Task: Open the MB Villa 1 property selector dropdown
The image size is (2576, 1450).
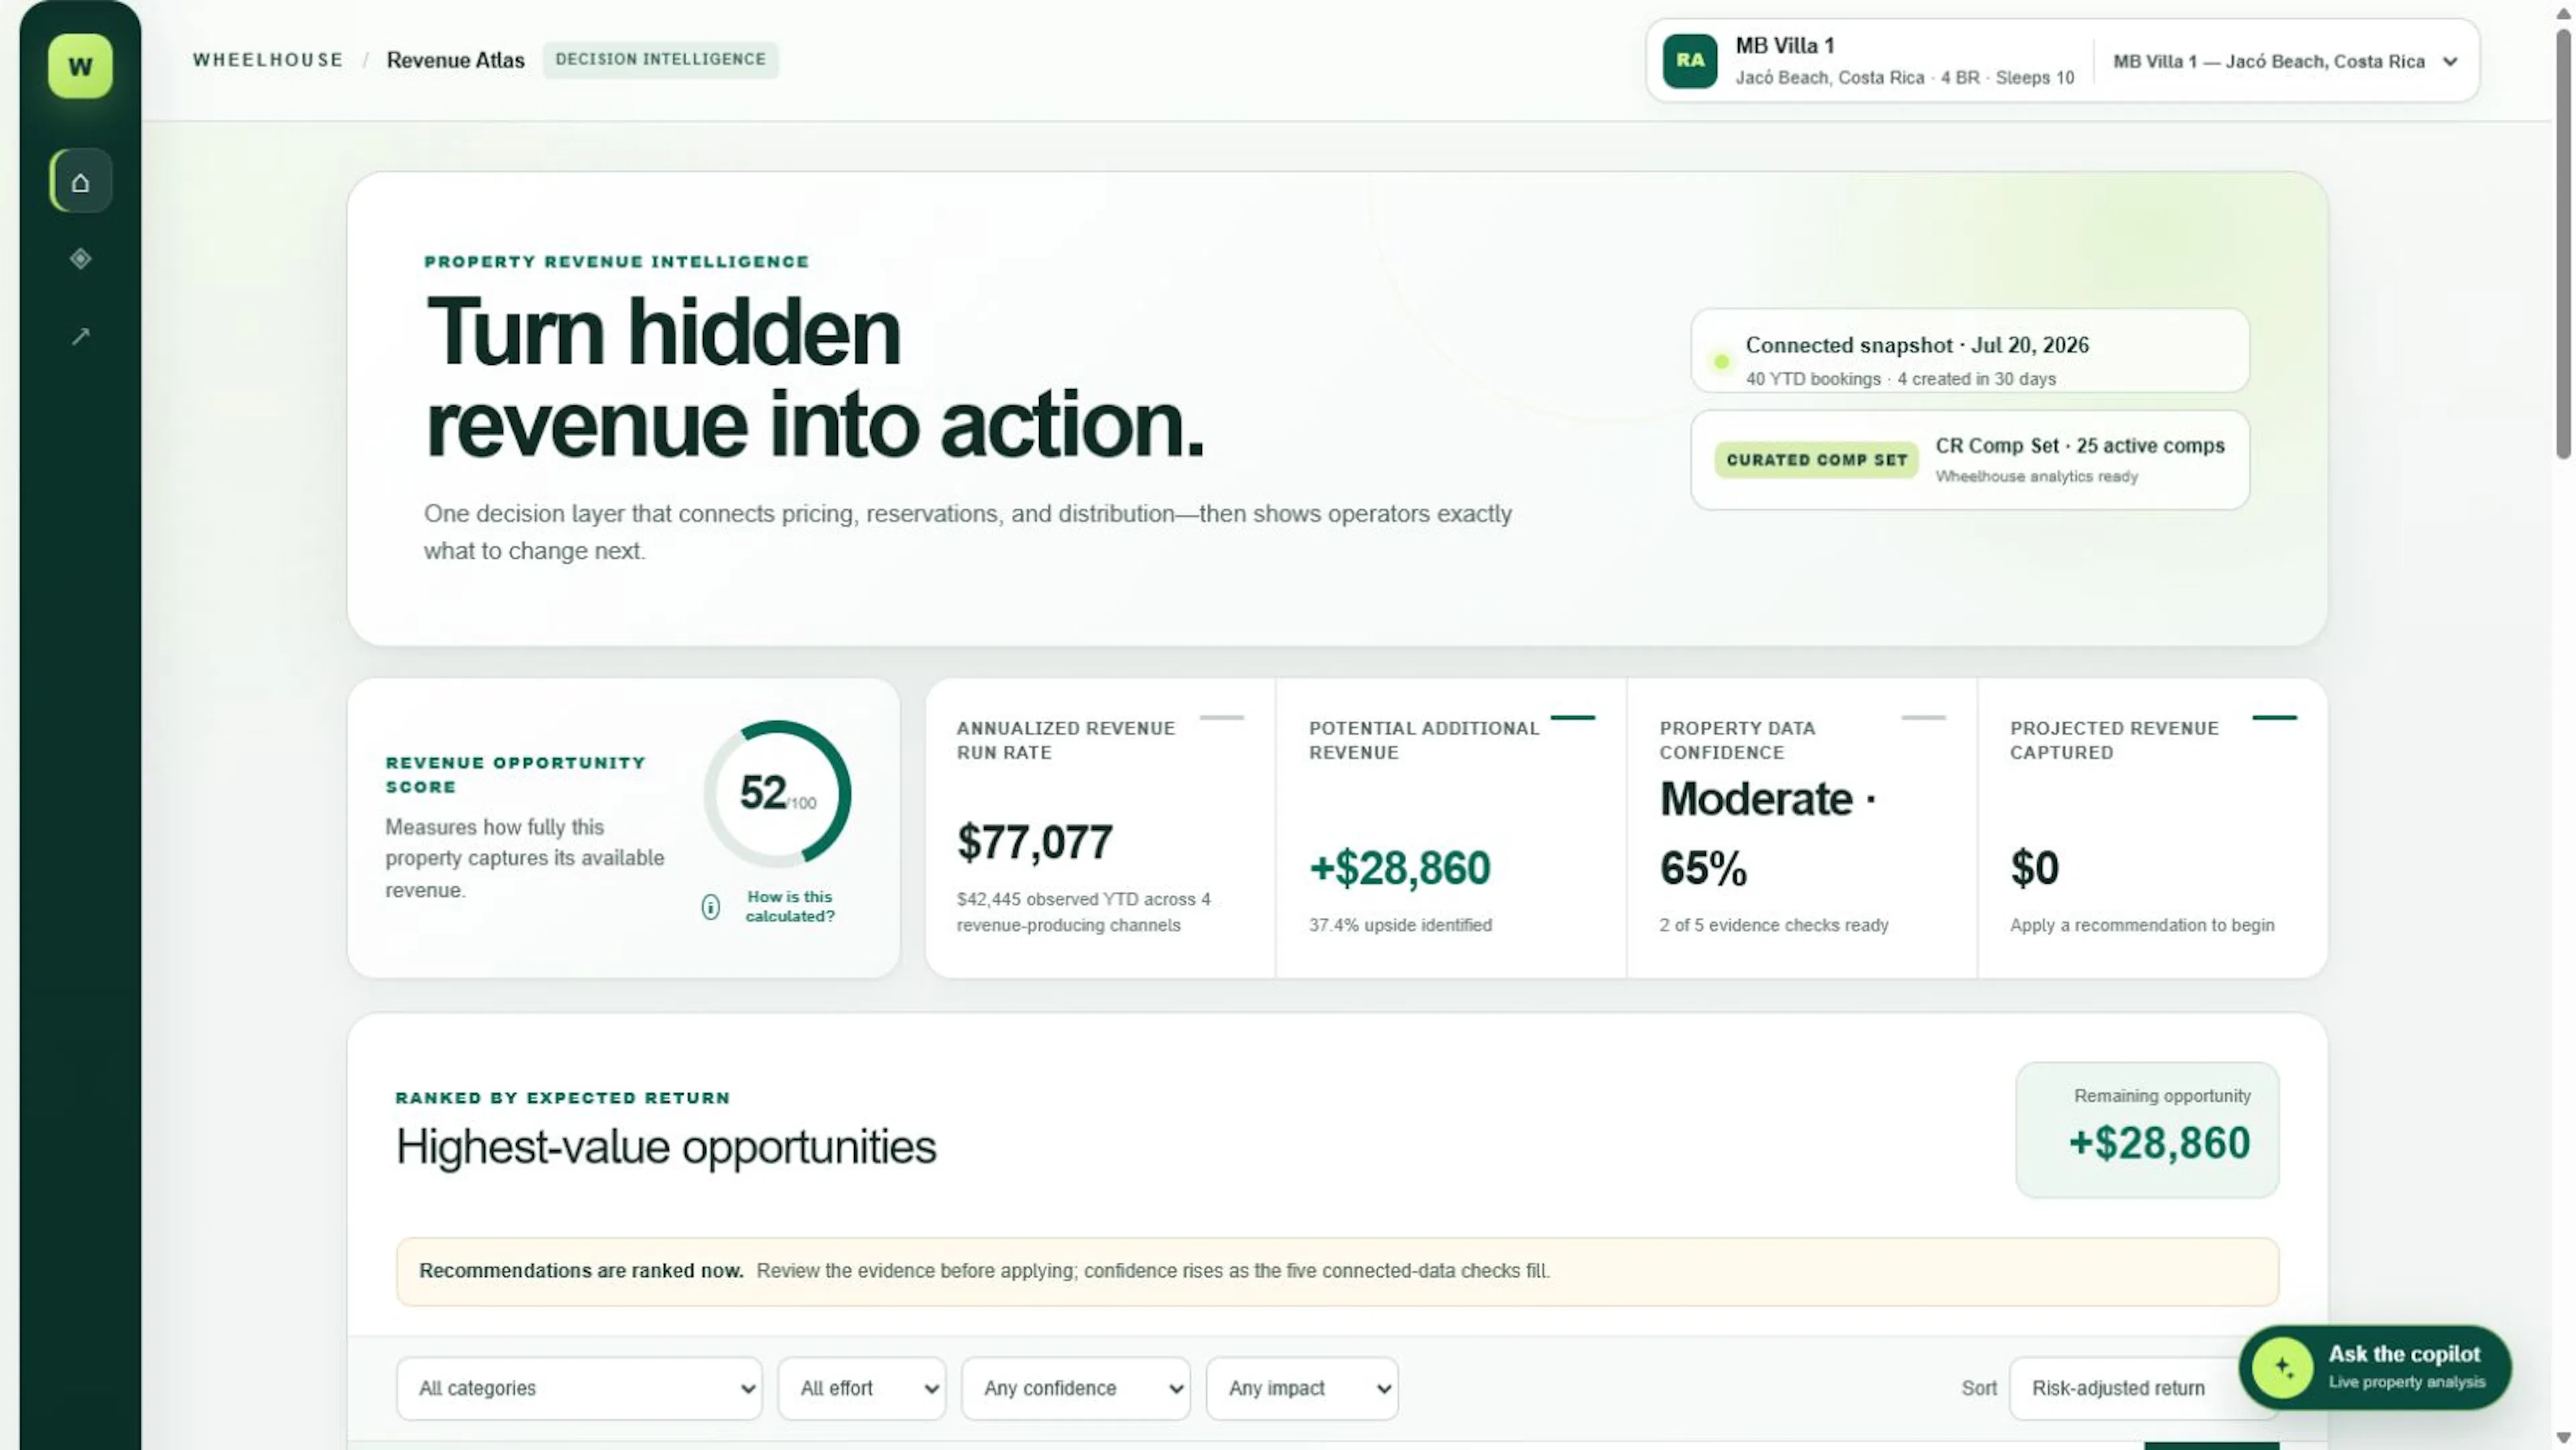Action: pos(2285,61)
